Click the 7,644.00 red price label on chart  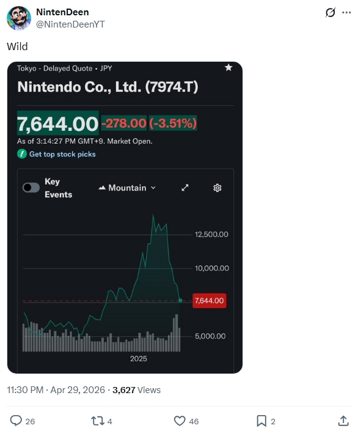pos(210,301)
